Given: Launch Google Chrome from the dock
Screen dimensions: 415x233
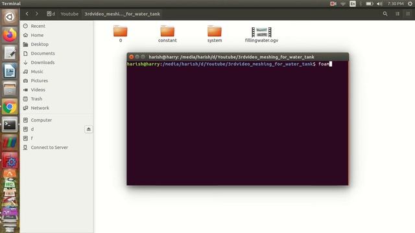Looking at the screenshot, I should (10, 107).
